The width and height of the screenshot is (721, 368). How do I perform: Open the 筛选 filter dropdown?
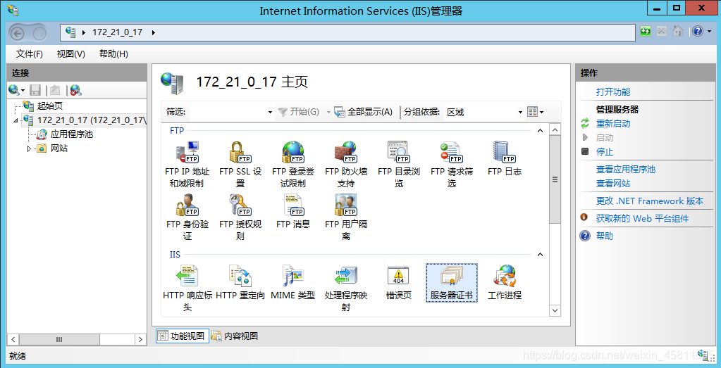tap(271, 112)
